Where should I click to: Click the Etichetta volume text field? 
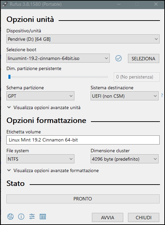[x=83, y=140]
